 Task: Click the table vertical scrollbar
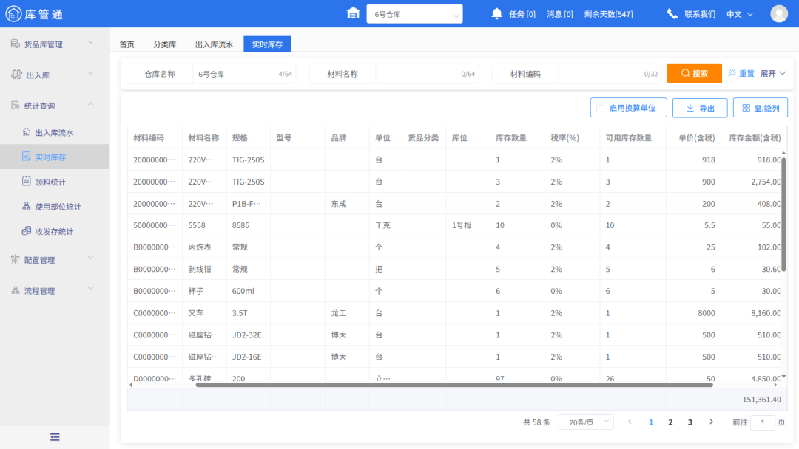[x=783, y=213]
